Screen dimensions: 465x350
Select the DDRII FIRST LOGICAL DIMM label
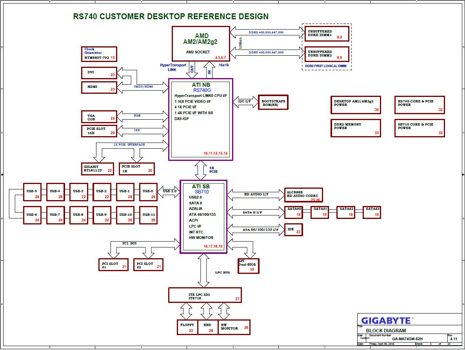pos(326,66)
